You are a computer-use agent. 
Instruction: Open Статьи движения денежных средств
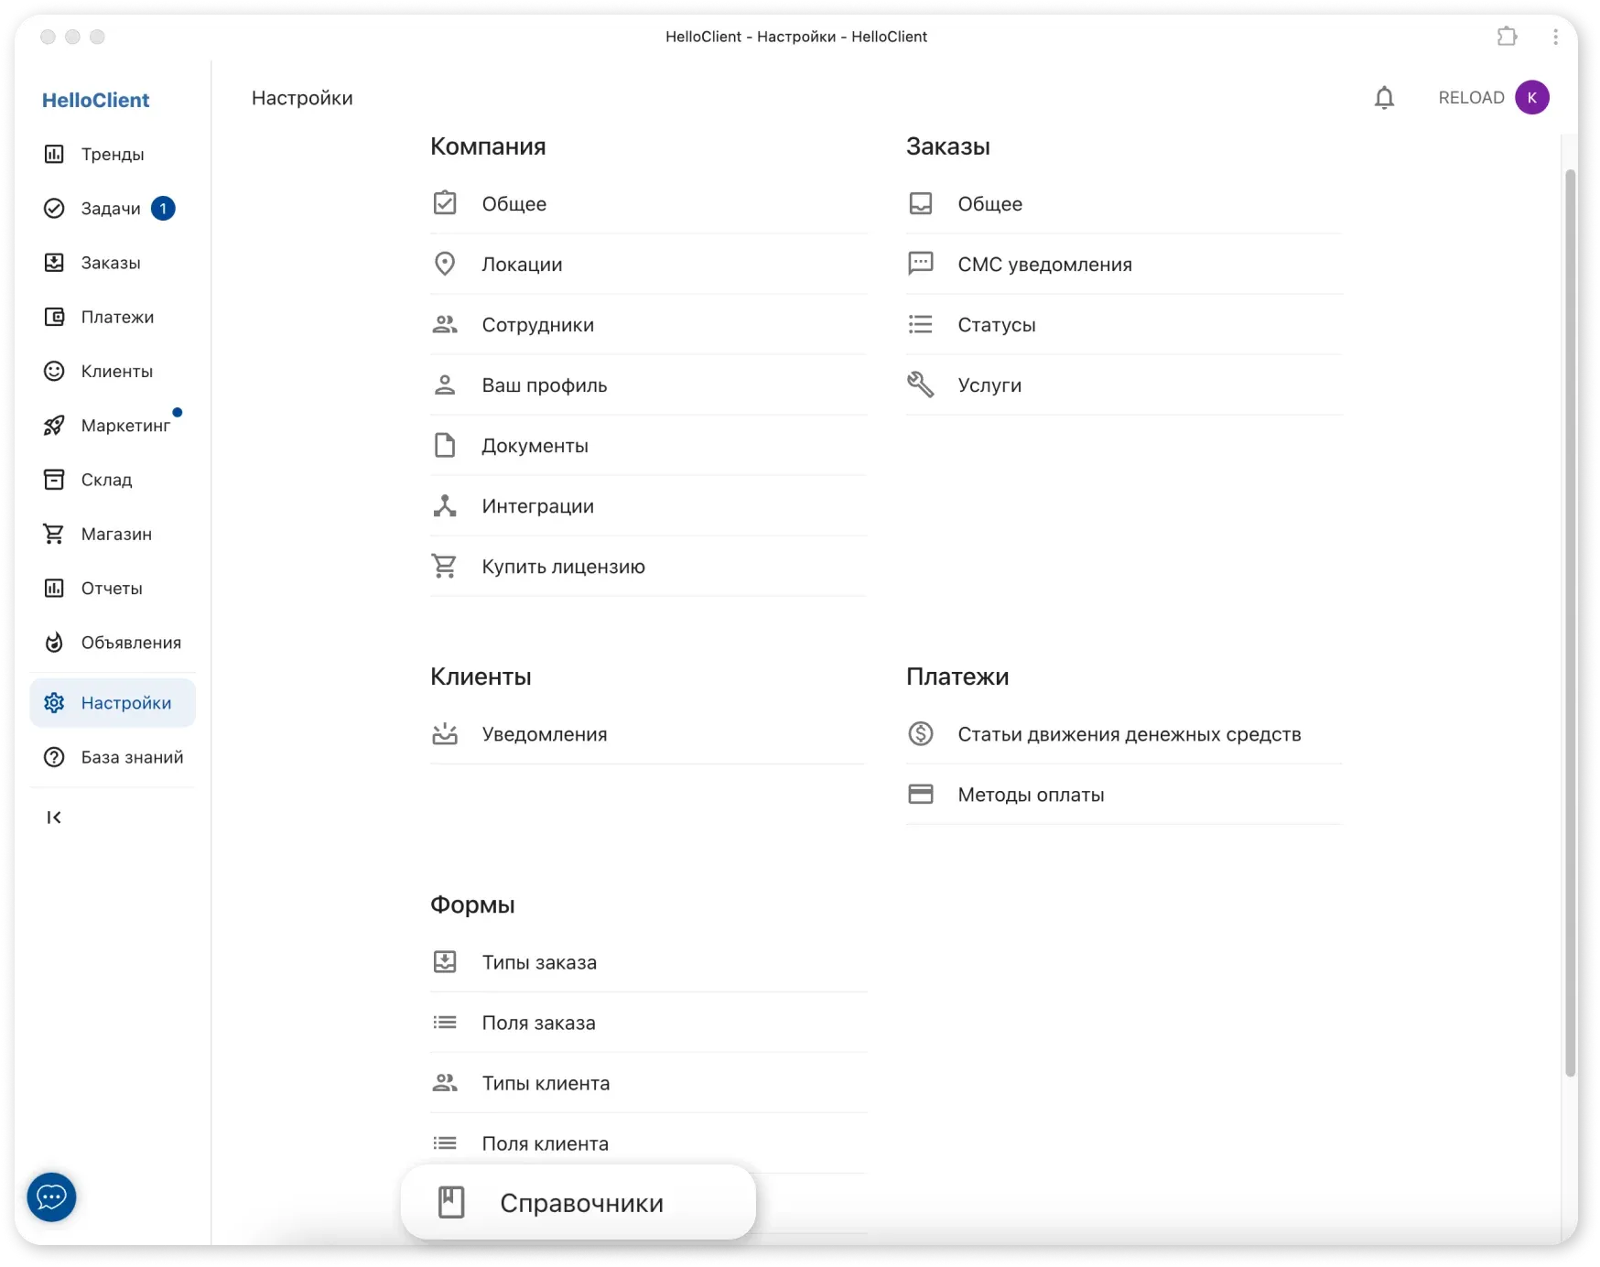tap(1129, 734)
